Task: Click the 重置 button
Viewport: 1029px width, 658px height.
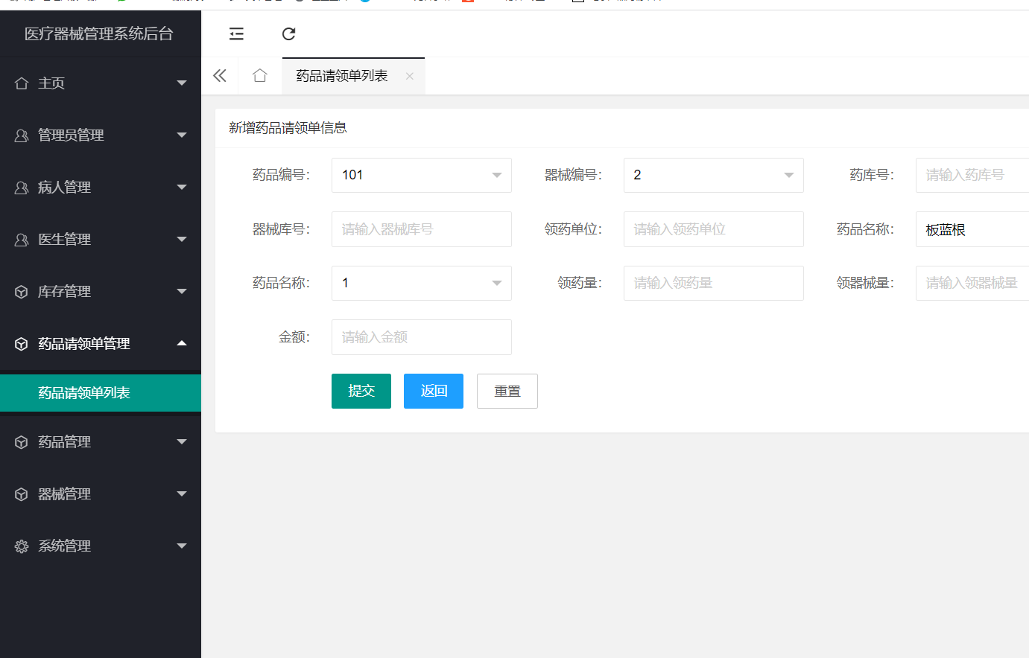Action: 507,391
